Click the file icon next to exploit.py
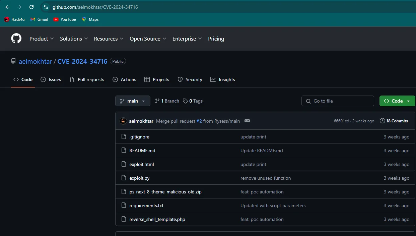Viewport: 416px width, 236px height. (x=124, y=178)
